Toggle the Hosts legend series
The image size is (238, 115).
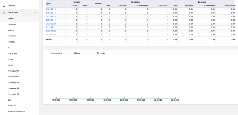tap(75, 53)
